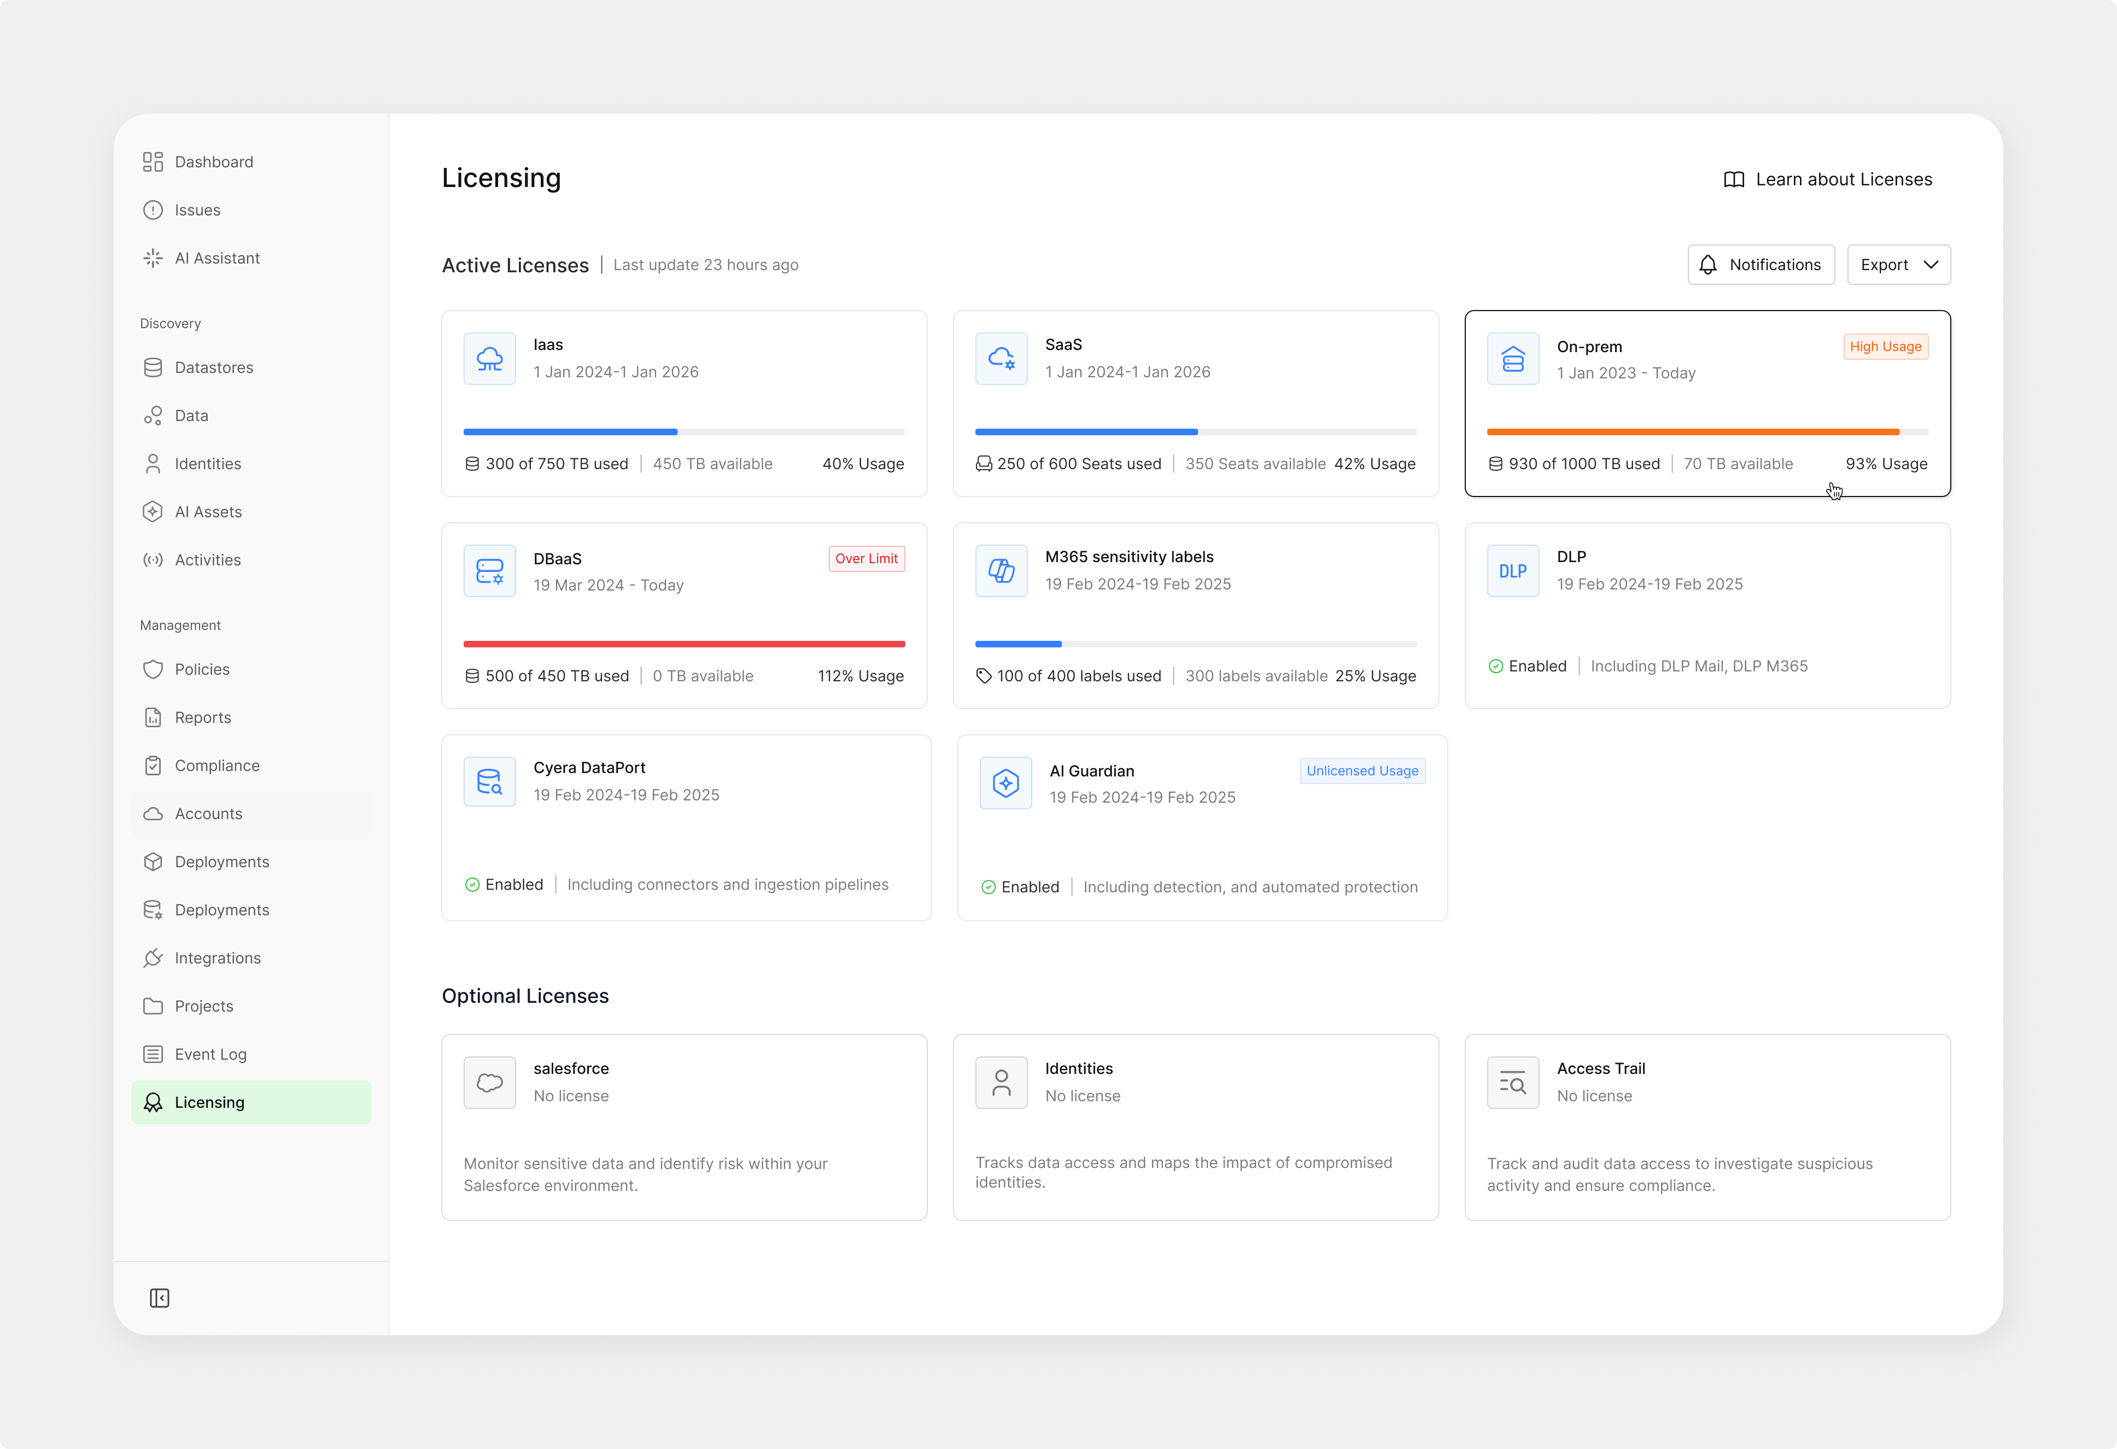Click the 'Optional Licenses' heading
The image size is (2117, 1449).
pos(525,996)
